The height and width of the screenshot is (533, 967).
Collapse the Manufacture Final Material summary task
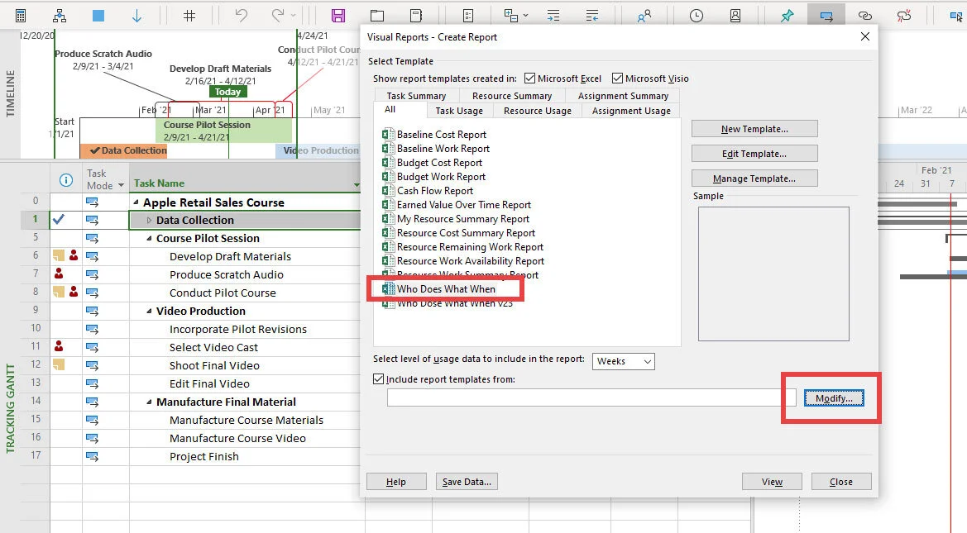point(149,402)
